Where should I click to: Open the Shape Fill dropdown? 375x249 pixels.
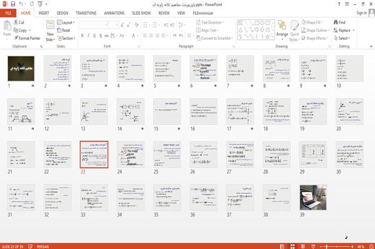[312, 22]
